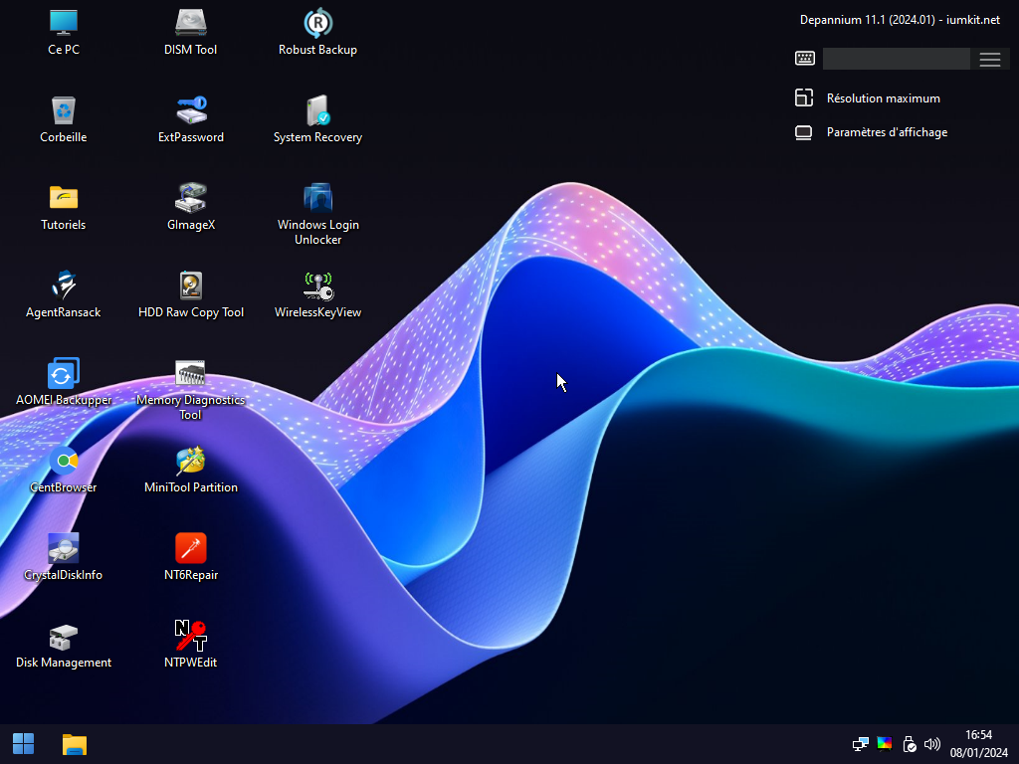Select the Memory Diagnostics Tool icon

point(190,389)
